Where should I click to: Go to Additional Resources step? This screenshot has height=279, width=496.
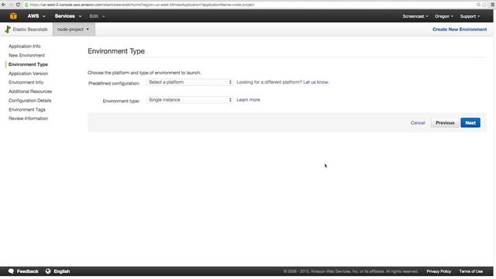point(30,91)
